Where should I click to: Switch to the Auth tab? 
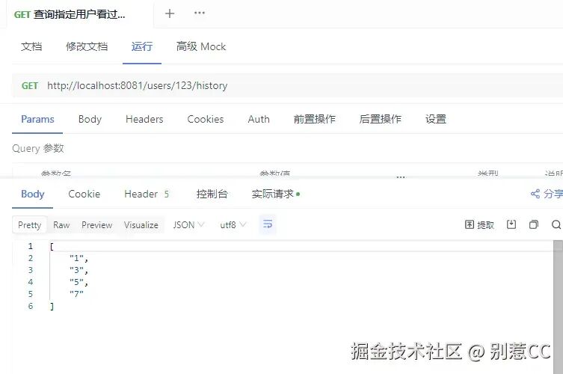pyautogui.click(x=259, y=119)
